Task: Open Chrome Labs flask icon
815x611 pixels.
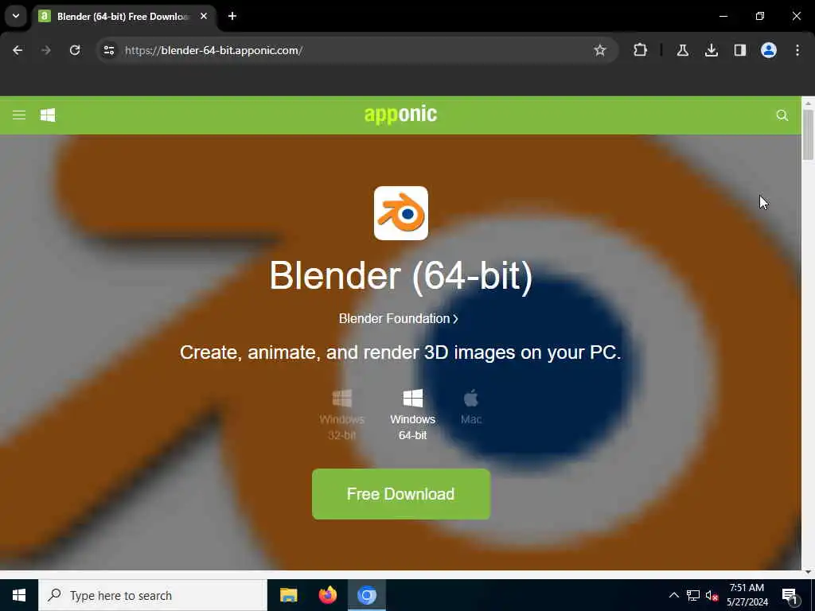Action: (682, 50)
